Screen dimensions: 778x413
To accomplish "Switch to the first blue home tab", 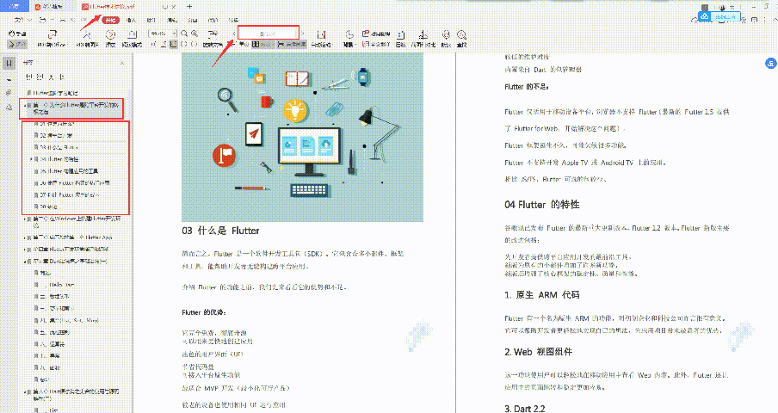I will [14, 6].
